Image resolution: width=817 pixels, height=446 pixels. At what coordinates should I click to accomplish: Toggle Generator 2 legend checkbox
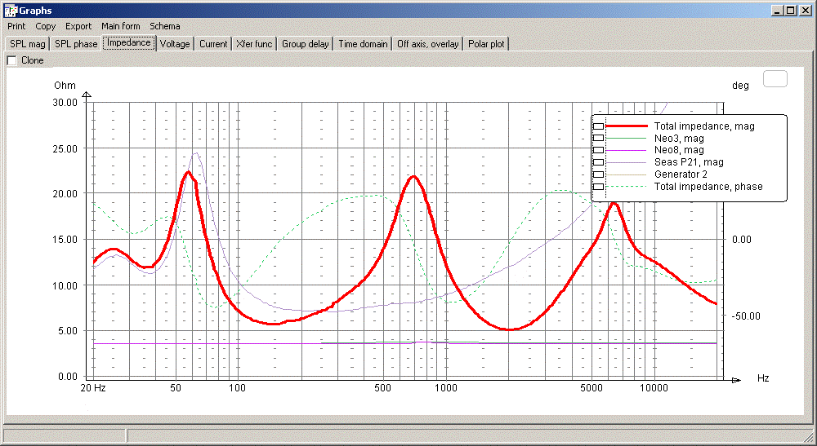pyautogui.click(x=599, y=174)
